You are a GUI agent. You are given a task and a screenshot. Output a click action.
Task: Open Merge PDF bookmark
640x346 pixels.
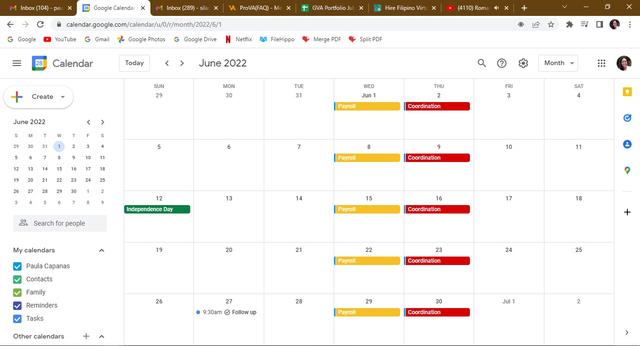click(x=321, y=39)
